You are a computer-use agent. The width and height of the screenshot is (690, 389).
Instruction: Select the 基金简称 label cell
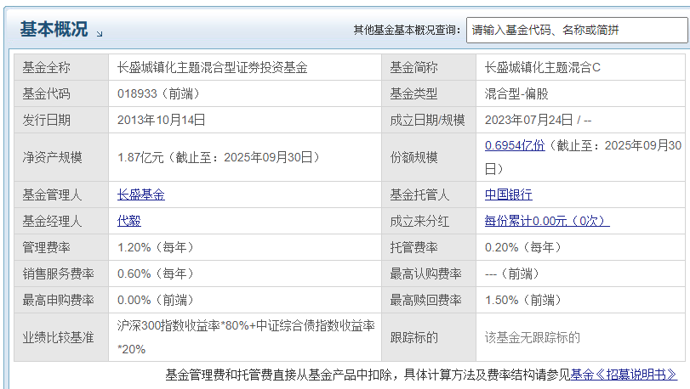(x=429, y=67)
